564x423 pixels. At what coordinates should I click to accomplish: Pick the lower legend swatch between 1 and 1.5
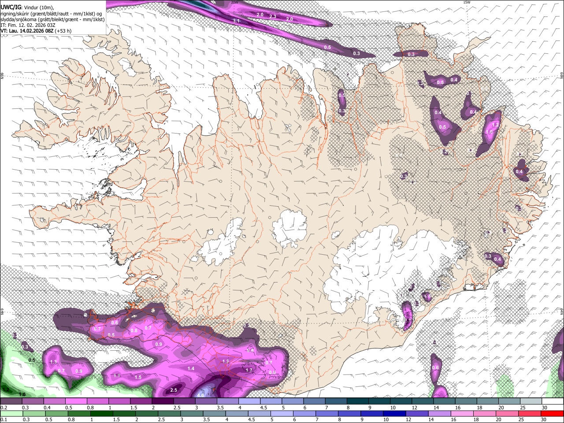101,414
